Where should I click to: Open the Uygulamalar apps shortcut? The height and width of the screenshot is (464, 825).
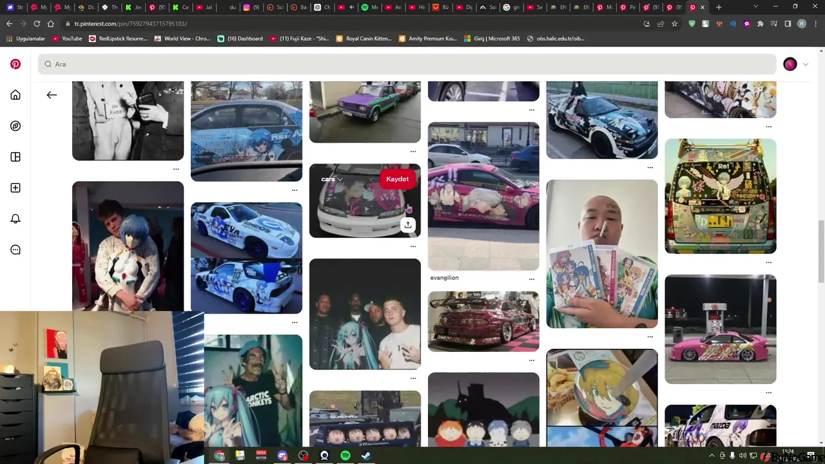[x=26, y=39]
